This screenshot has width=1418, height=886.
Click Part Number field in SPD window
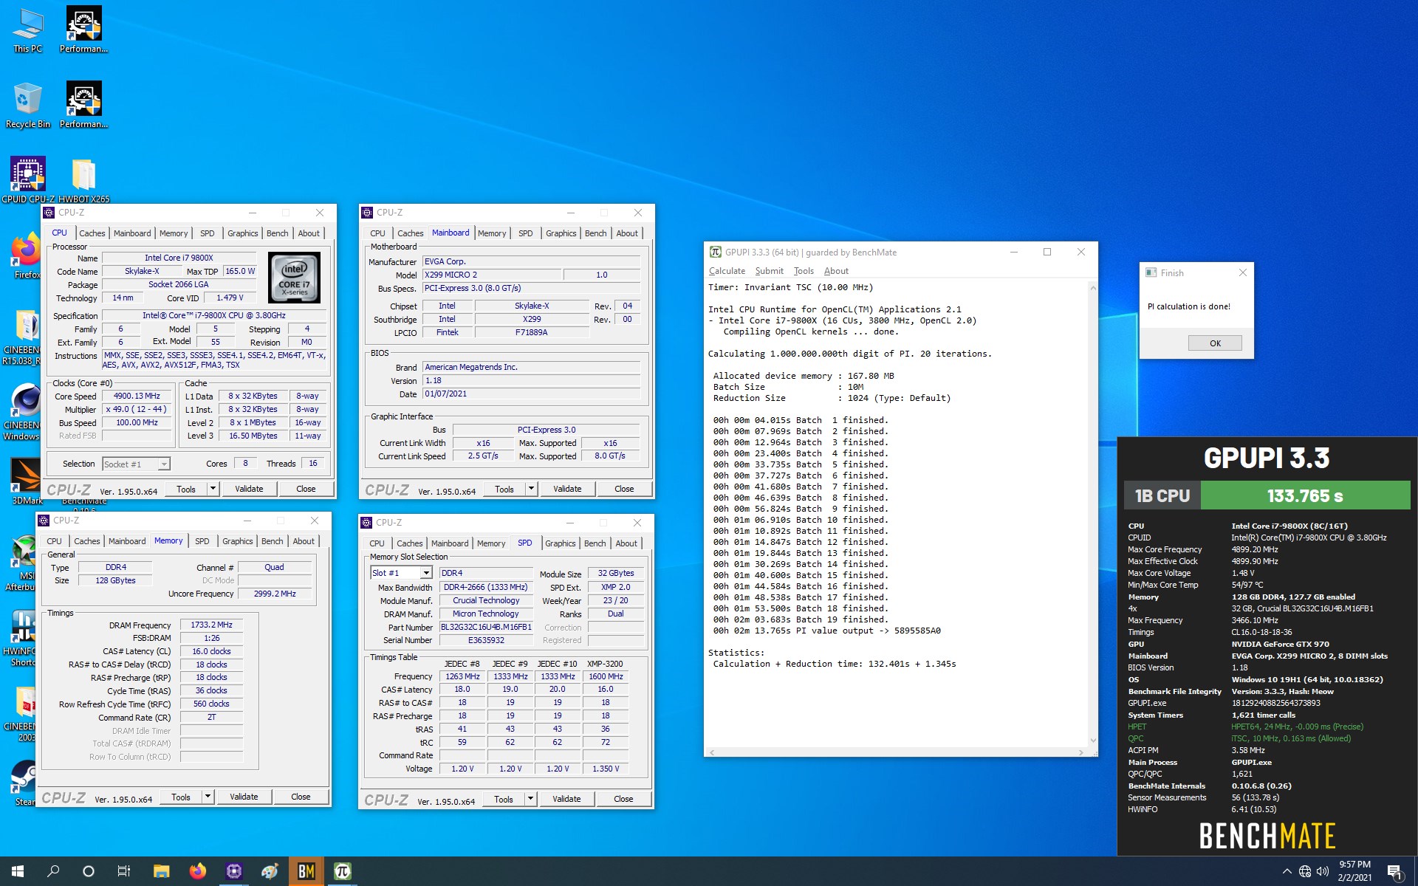(486, 627)
